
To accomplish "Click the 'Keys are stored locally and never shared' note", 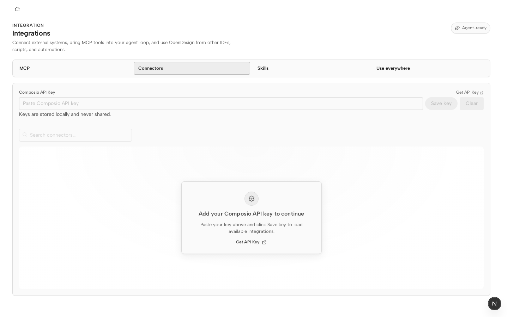I will pyautogui.click(x=65, y=114).
